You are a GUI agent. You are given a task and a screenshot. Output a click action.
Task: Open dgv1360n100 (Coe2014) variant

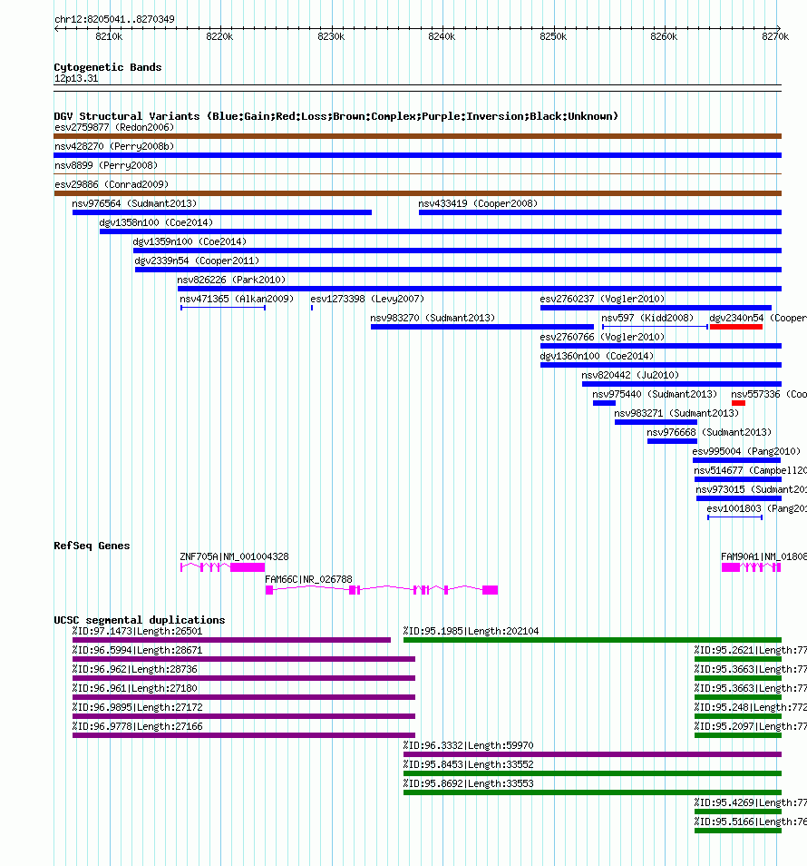(661, 365)
